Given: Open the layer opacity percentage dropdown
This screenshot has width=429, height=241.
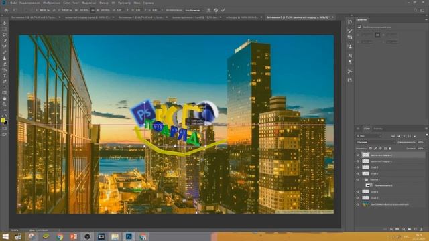Looking at the screenshot, I should coord(421,142).
